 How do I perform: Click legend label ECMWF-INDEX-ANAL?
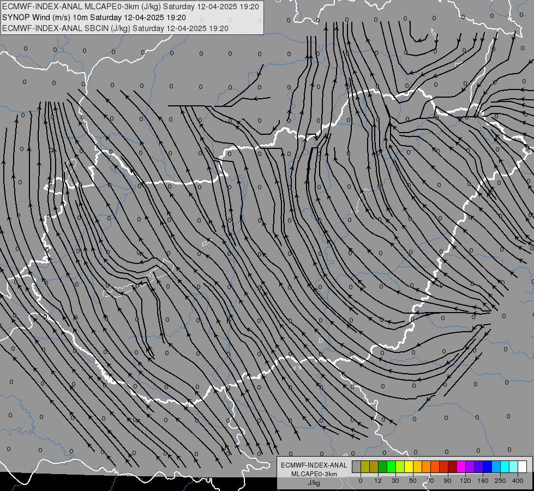[314, 465]
